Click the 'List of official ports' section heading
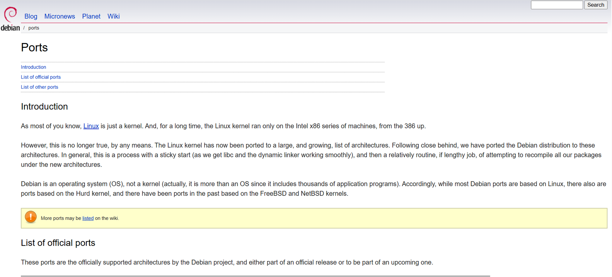The height and width of the screenshot is (277, 612). pyautogui.click(x=58, y=243)
